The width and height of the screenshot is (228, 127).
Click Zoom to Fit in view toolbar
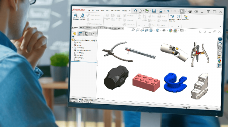133,30
